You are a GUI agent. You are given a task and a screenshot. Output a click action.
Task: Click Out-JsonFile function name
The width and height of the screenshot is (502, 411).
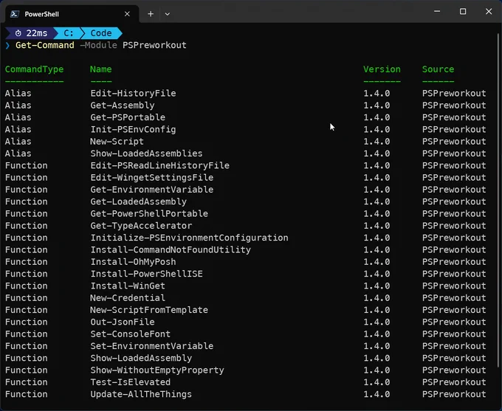point(123,322)
